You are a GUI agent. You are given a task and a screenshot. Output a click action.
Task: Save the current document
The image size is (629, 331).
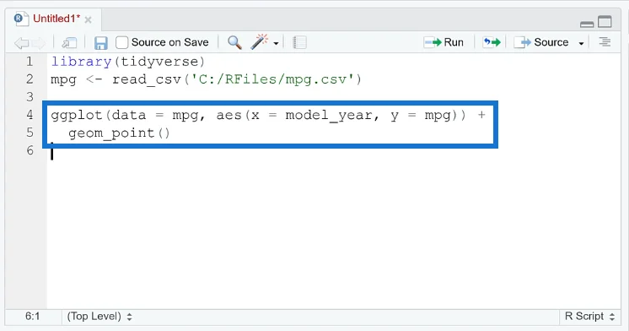100,42
